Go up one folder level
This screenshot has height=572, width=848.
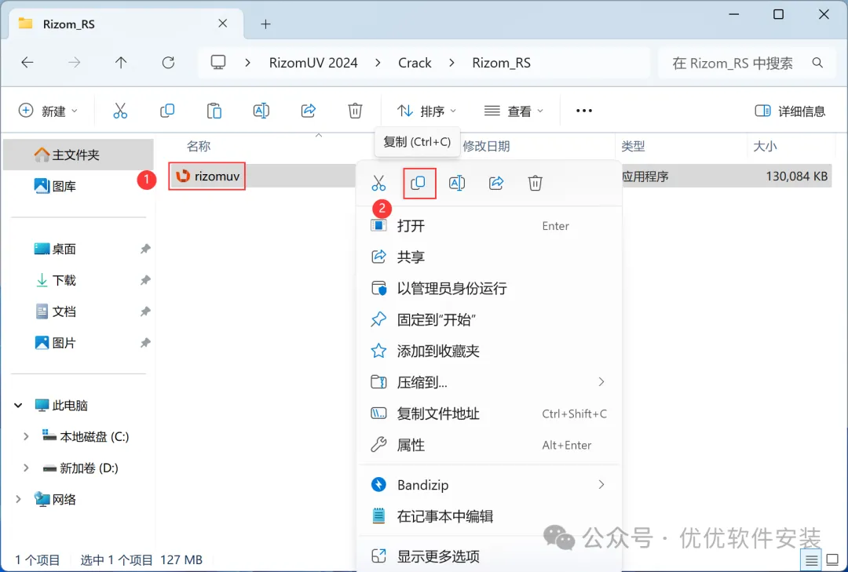tap(121, 63)
